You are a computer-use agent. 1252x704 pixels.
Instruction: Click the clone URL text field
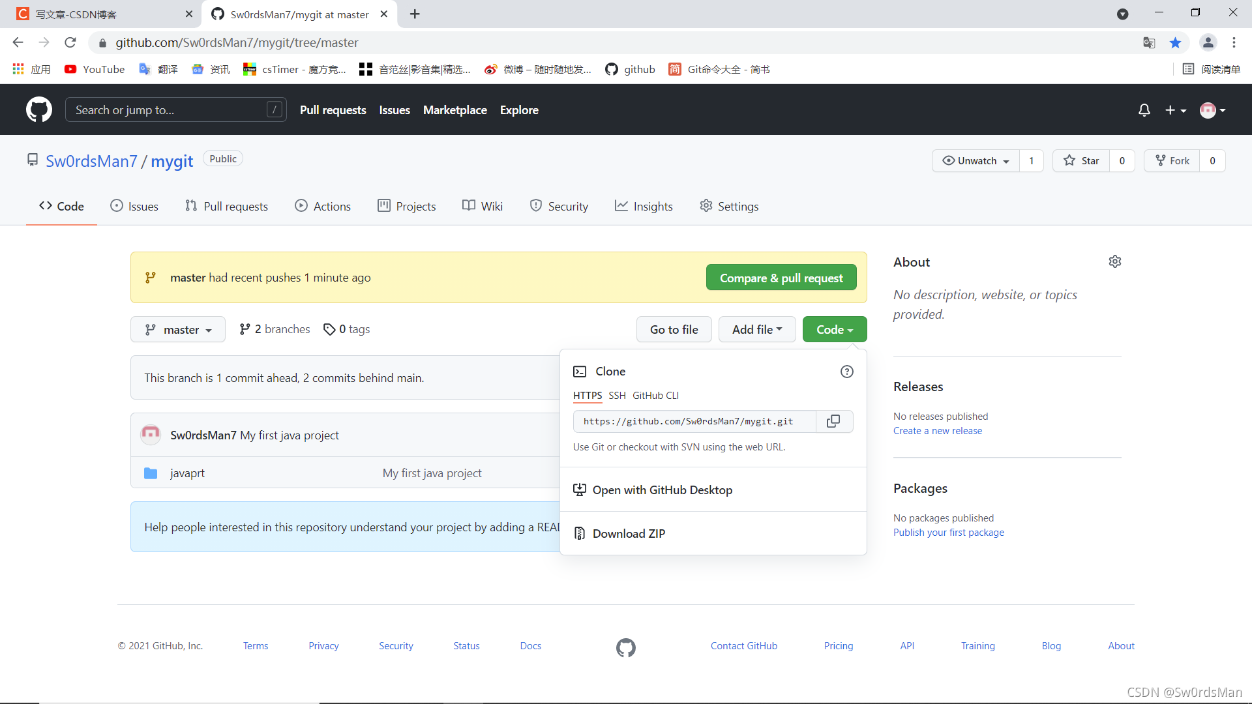click(x=694, y=421)
